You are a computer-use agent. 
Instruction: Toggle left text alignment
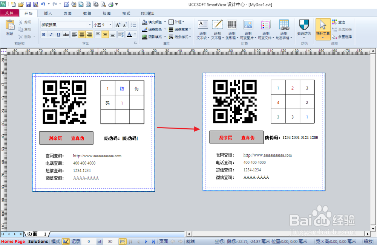click(x=75, y=35)
